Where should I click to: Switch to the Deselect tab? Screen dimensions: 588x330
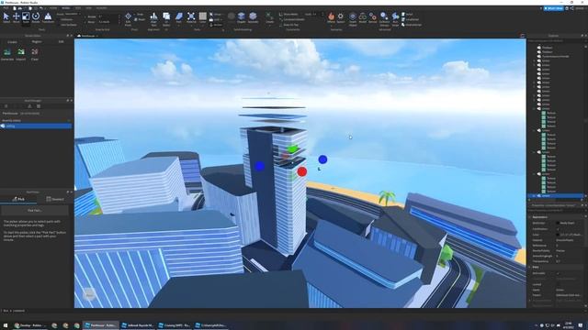[55, 199]
